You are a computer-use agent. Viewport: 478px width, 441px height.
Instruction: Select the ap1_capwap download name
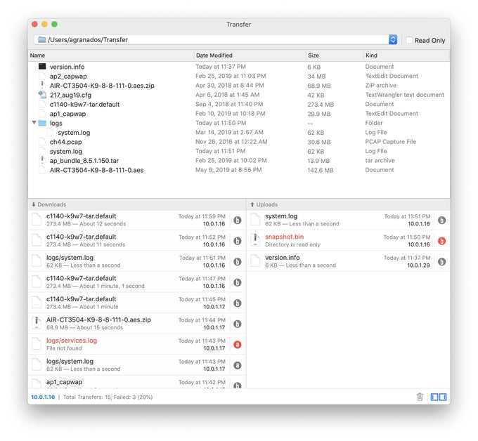[65, 382]
